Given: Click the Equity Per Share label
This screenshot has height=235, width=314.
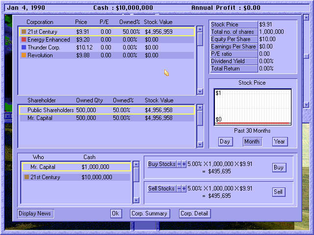Looking at the screenshot, I should point(234,39).
